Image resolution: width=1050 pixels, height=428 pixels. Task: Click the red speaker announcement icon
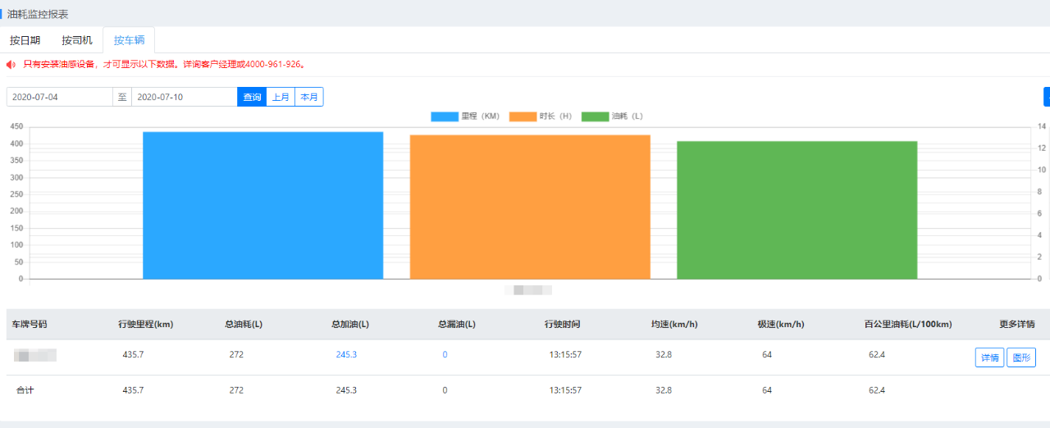pyautogui.click(x=11, y=64)
